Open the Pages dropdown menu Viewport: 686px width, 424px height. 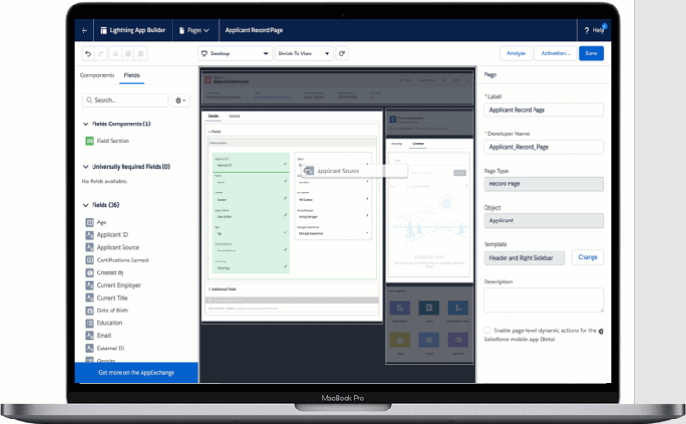(x=194, y=30)
